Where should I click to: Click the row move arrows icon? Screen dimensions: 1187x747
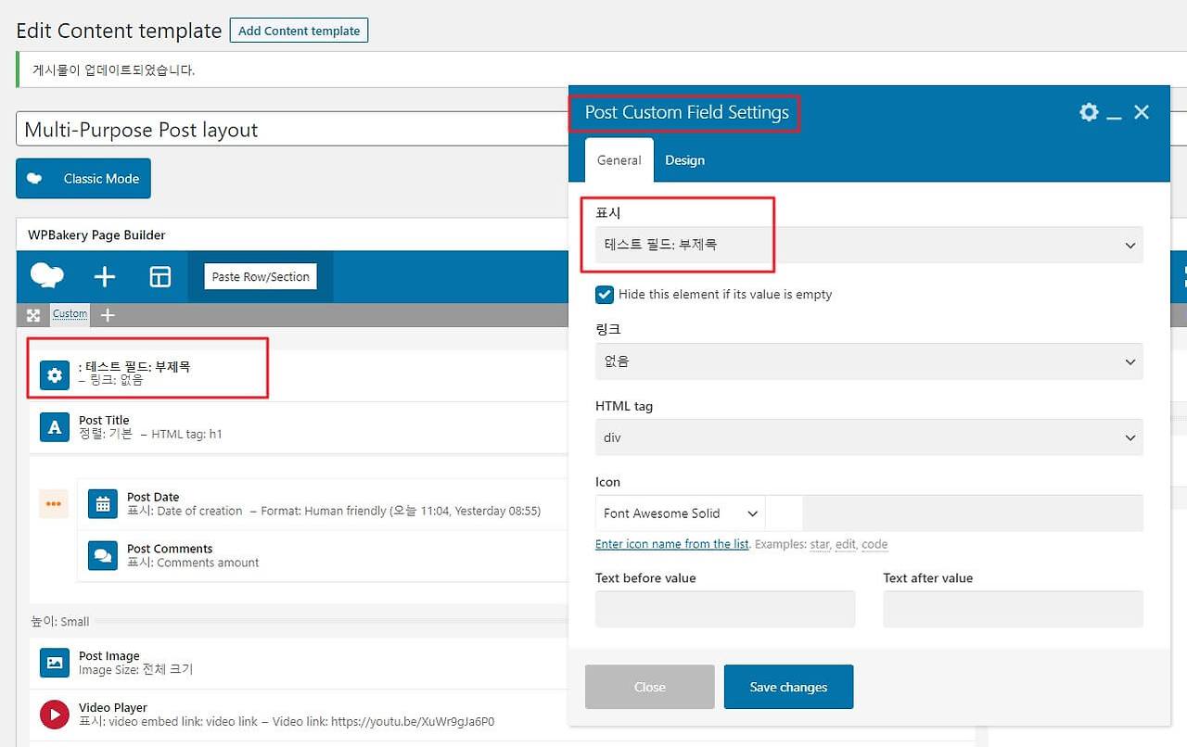(x=33, y=315)
